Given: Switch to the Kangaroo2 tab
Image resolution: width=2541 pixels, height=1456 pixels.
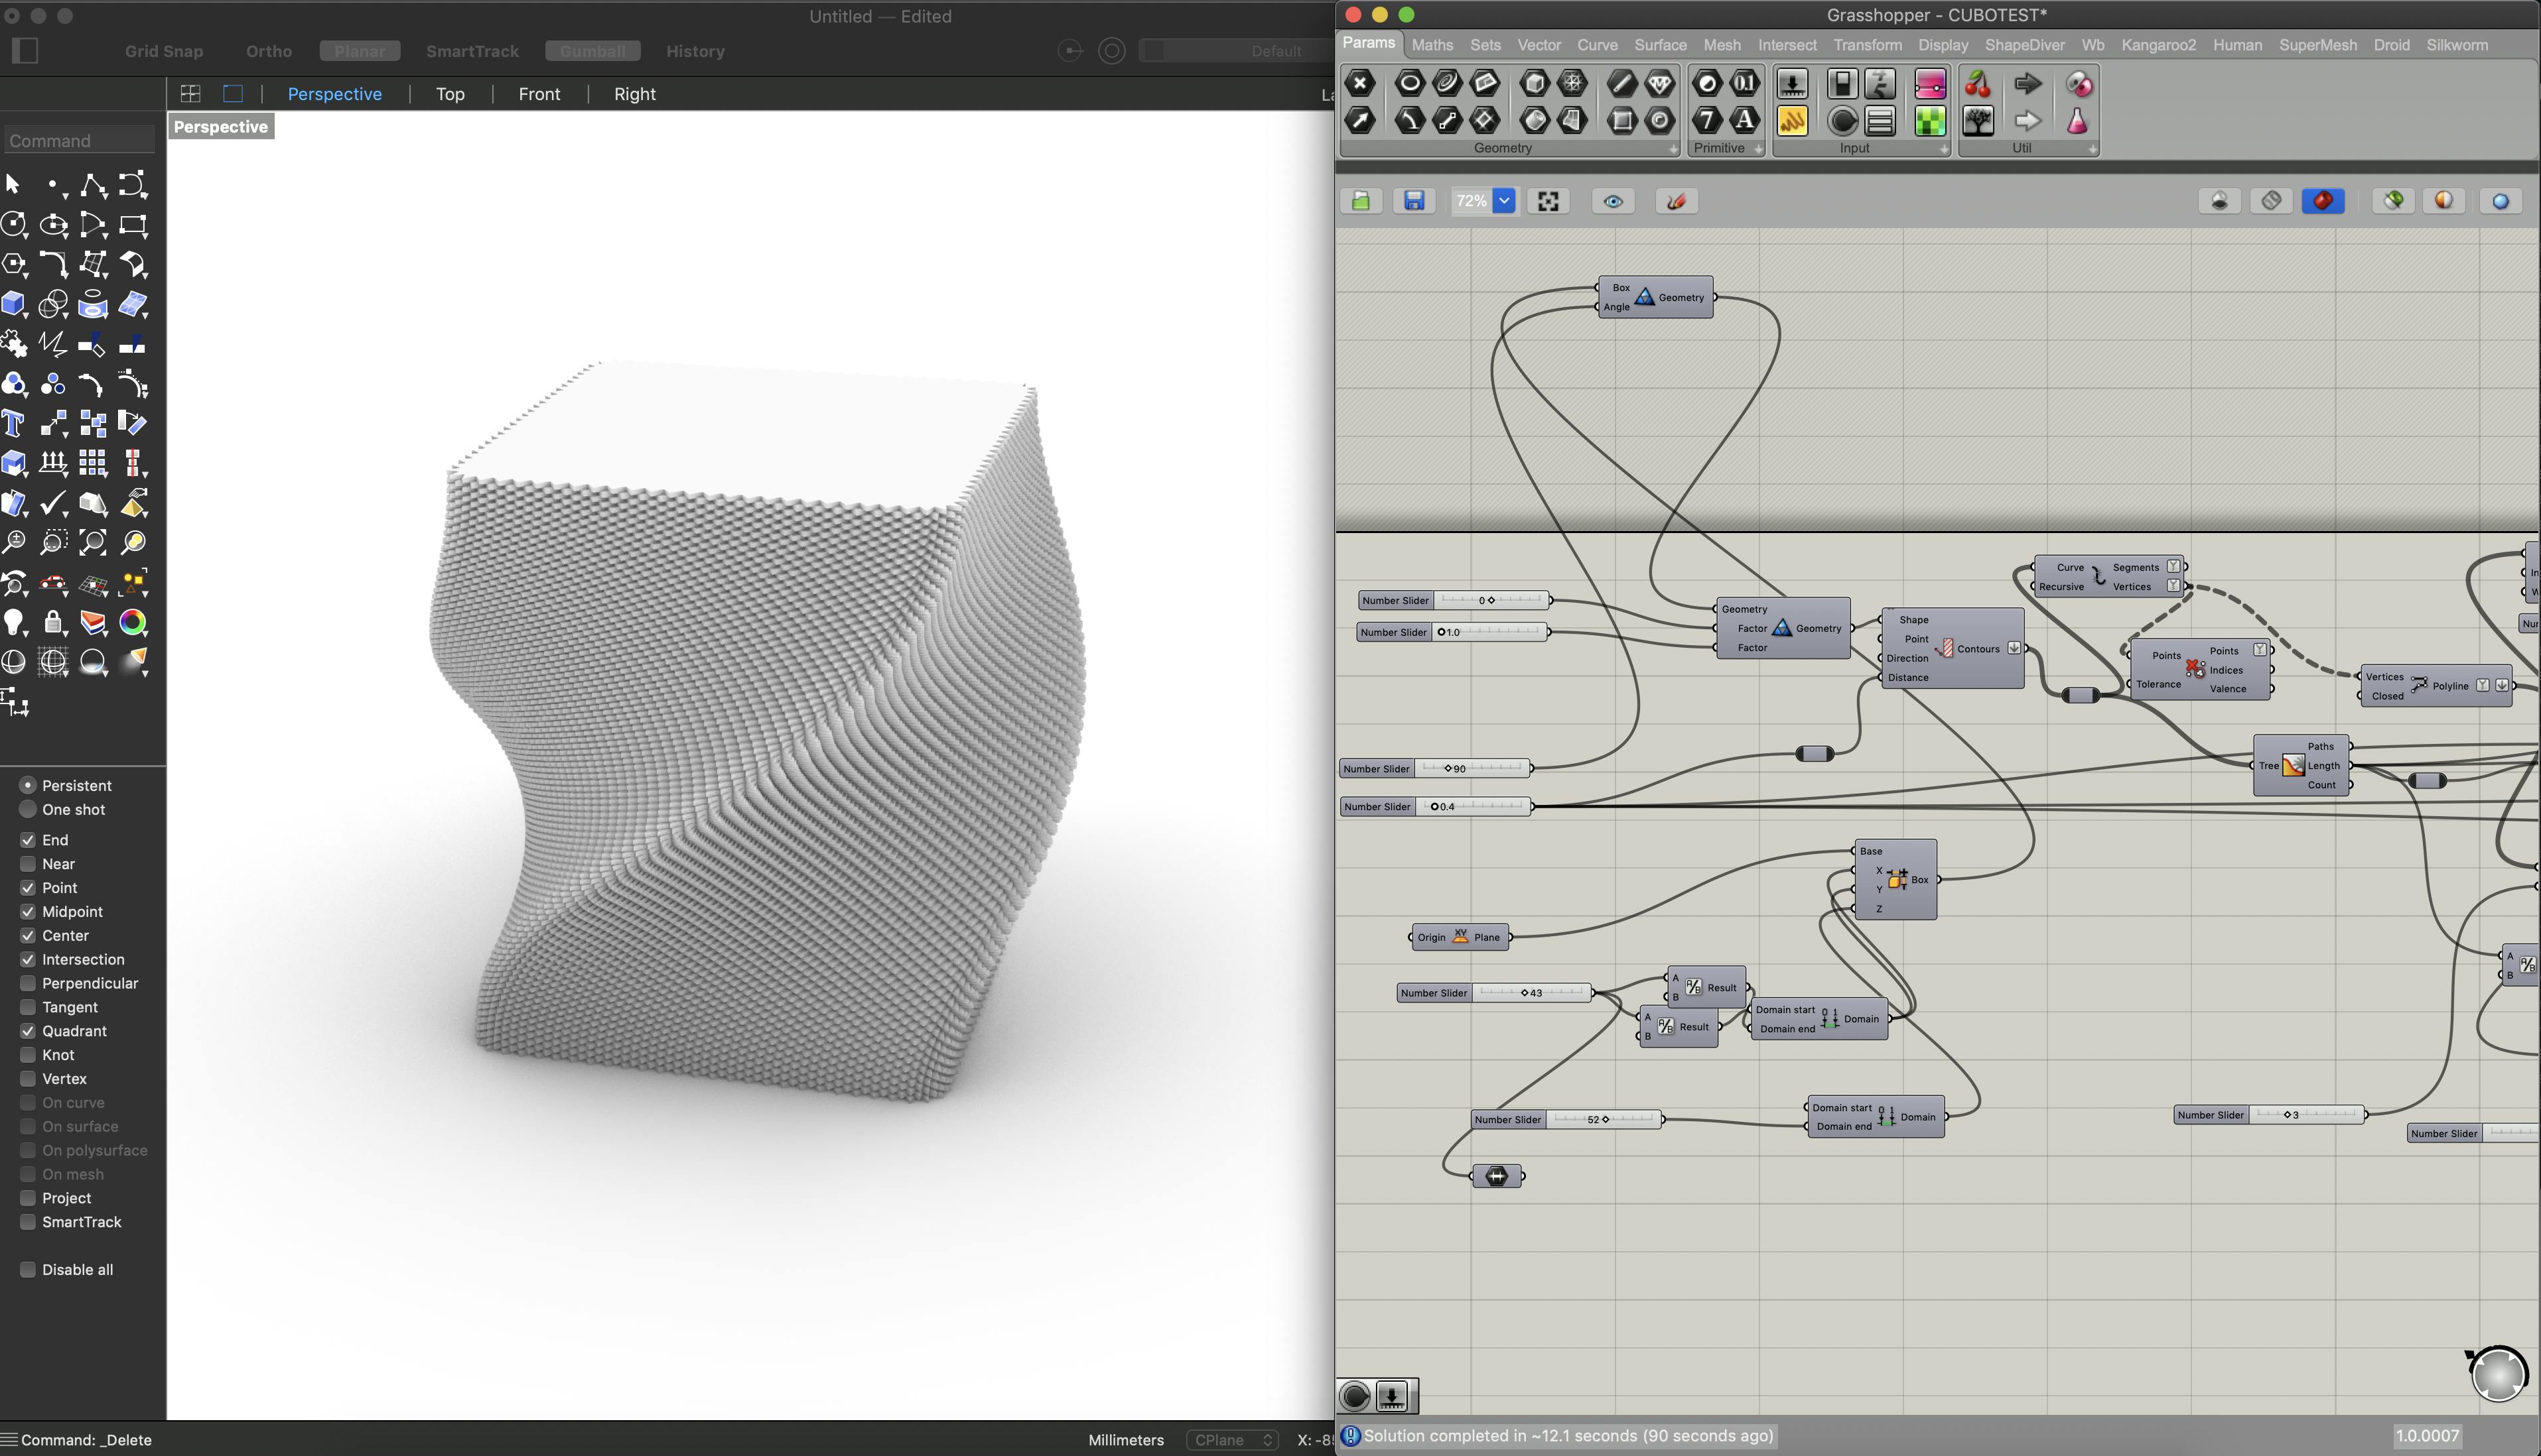Looking at the screenshot, I should point(2158,45).
